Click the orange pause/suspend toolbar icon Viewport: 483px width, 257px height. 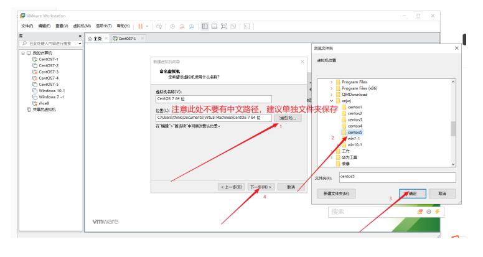[x=141, y=27]
